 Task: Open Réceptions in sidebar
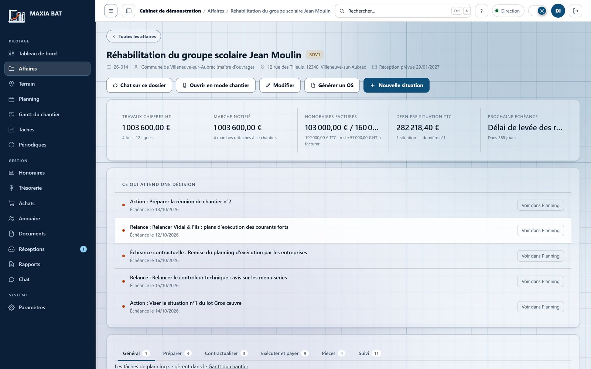point(47,249)
